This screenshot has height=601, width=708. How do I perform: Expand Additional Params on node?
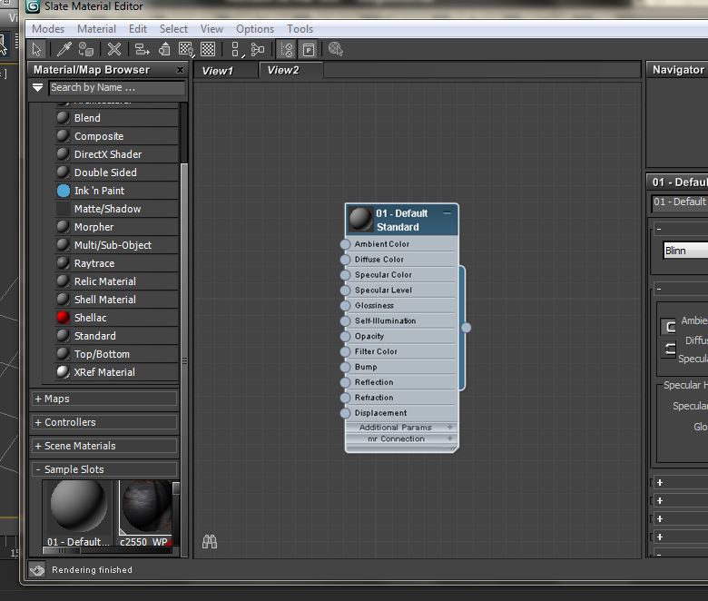point(449,427)
